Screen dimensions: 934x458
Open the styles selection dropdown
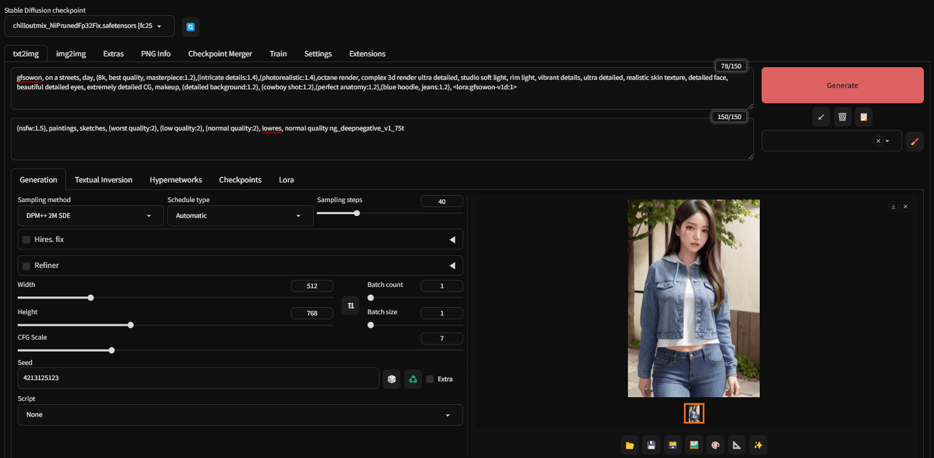(831, 141)
